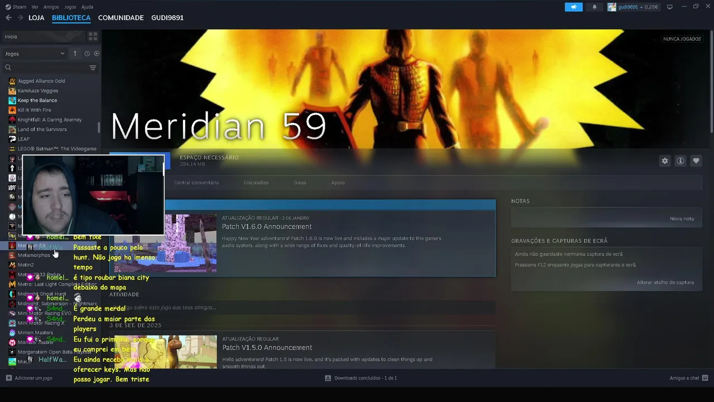Open Guias link
Viewport: 714px width, 402px height.
click(x=300, y=183)
